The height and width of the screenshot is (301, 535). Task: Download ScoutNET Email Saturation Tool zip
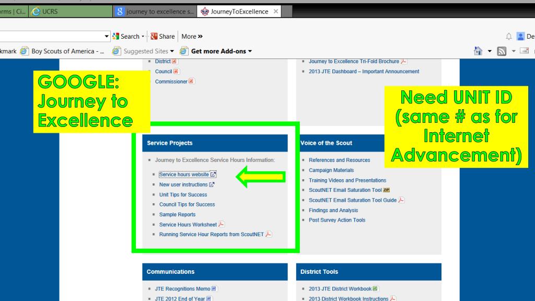tap(348, 190)
